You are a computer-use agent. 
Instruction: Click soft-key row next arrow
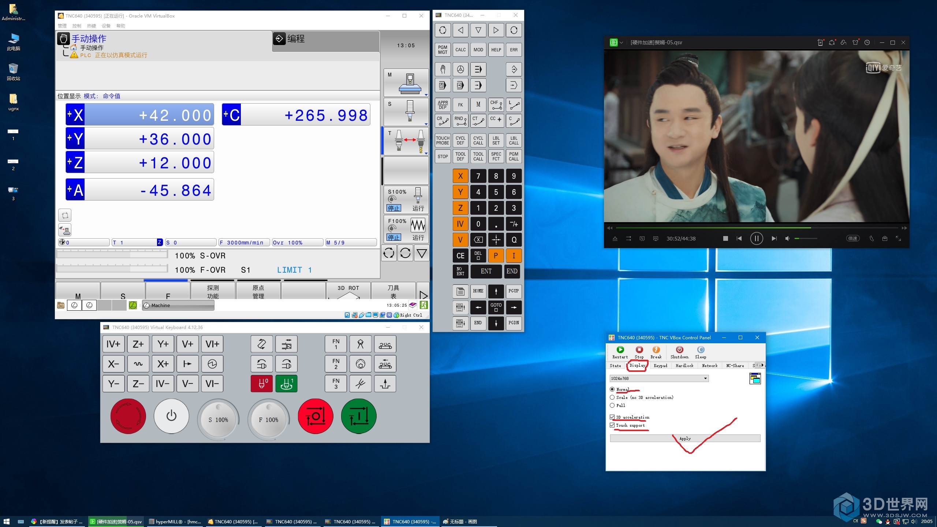pos(423,295)
